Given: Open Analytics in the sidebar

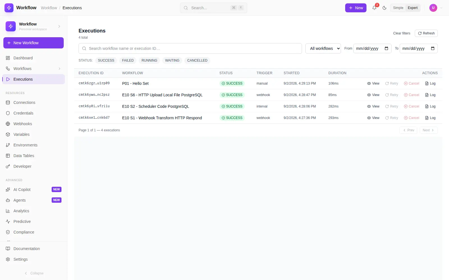Looking at the screenshot, I should (x=33, y=211).
